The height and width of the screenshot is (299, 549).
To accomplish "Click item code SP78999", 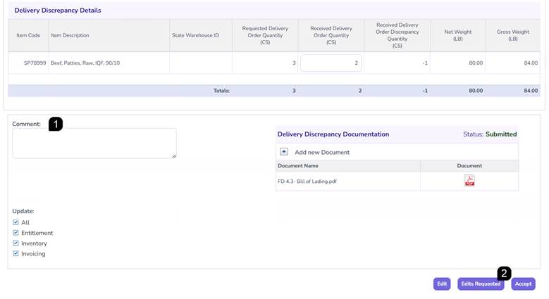I will click(x=35, y=63).
